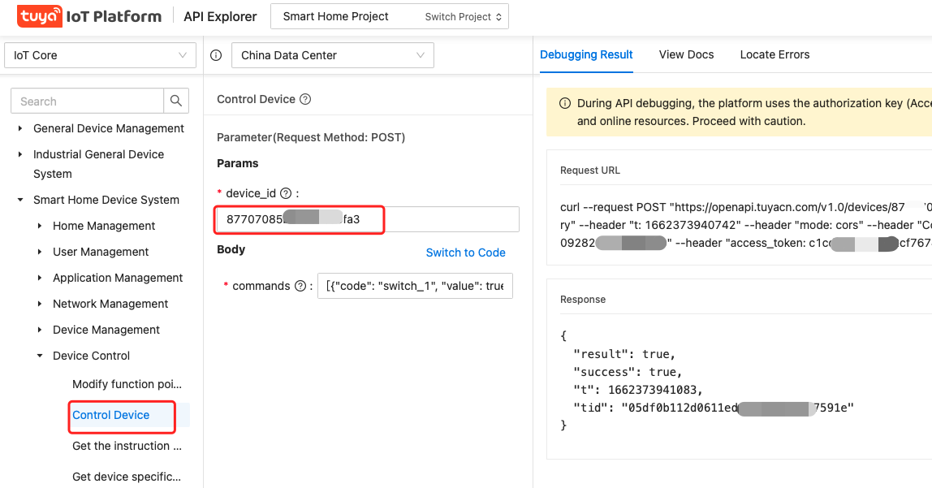
Task: Click Network Management label
Action: 110,304
